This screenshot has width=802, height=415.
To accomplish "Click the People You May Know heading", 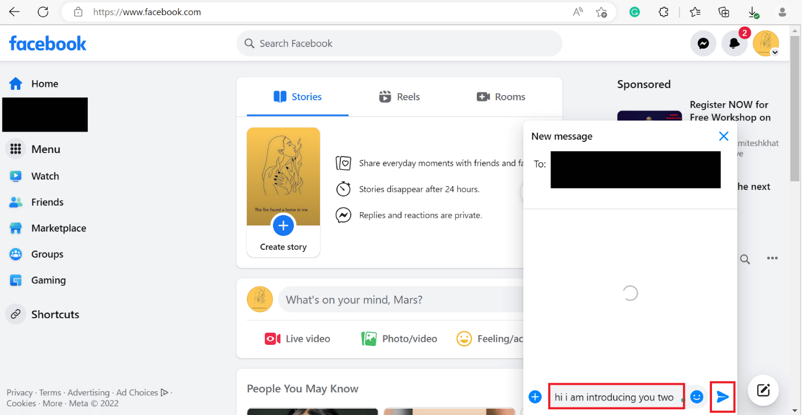I will (303, 388).
